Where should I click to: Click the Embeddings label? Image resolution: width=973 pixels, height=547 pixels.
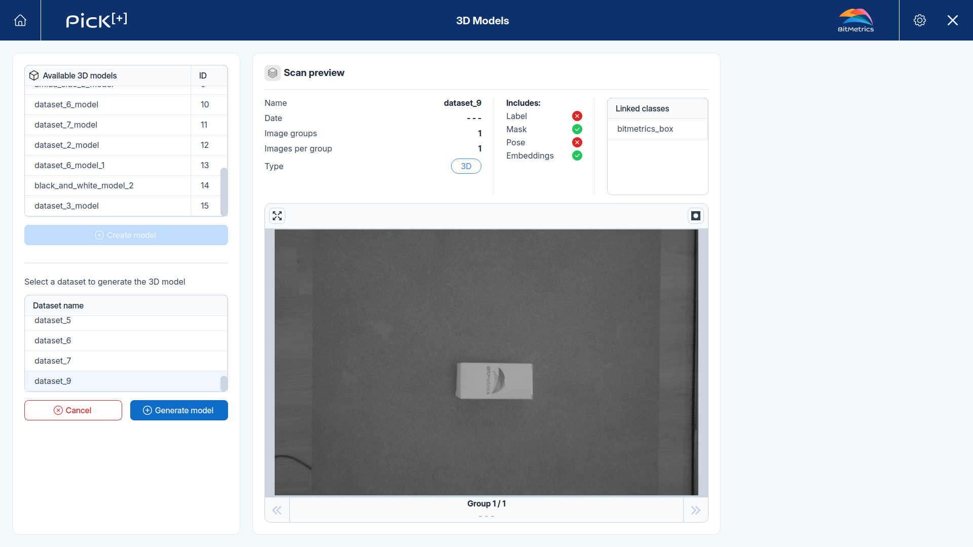pyautogui.click(x=530, y=155)
